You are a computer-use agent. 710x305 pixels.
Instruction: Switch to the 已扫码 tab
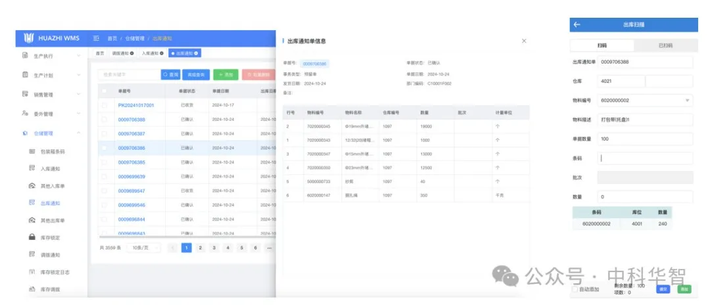pyautogui.click(x=665, y=45)
